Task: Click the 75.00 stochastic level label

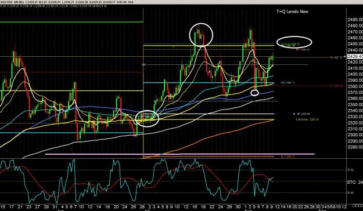Action: pyautogui.click(x=350, y=170)
